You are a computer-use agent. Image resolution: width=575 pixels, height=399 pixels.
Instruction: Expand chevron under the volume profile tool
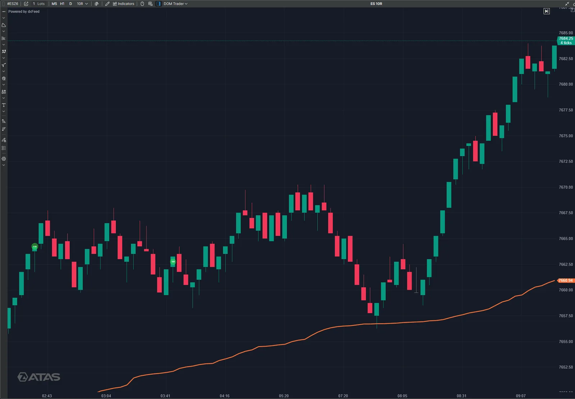pyautogui.click(x=4, y=45)
